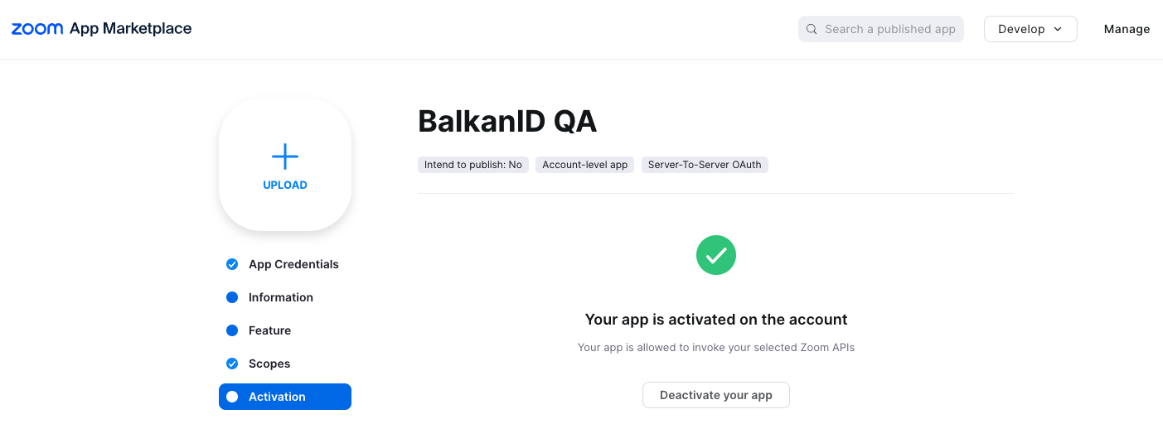Click the Server-To-Server OAuth tag

click(x=705, y=165)
